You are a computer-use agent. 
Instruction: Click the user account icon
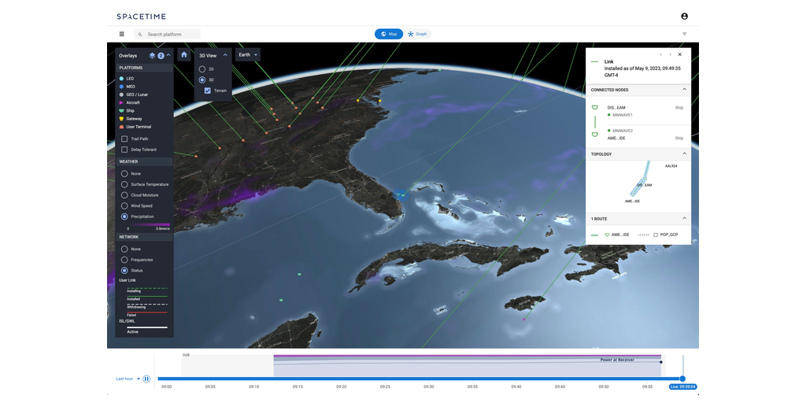coord(684,17)
